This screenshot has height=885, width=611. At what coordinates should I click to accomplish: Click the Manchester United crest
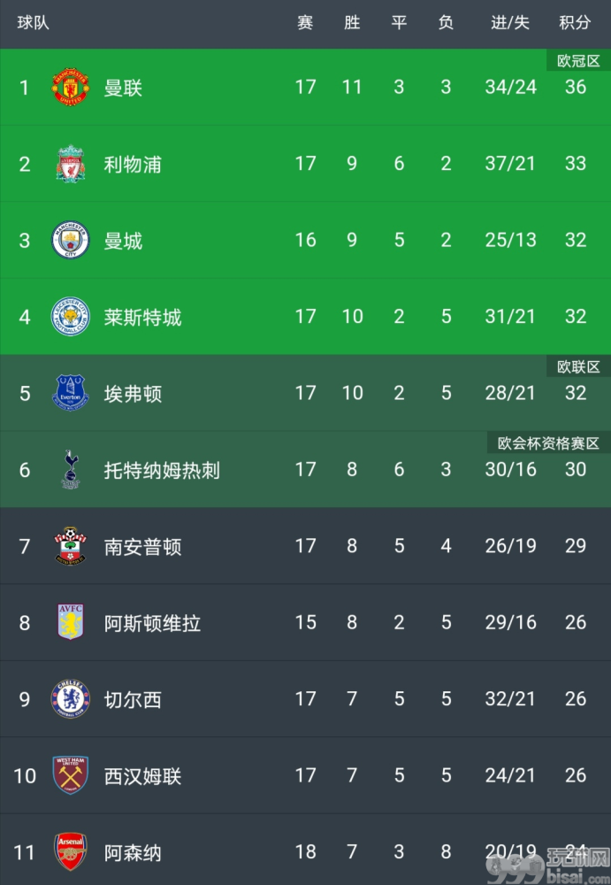tap(71, 87)
